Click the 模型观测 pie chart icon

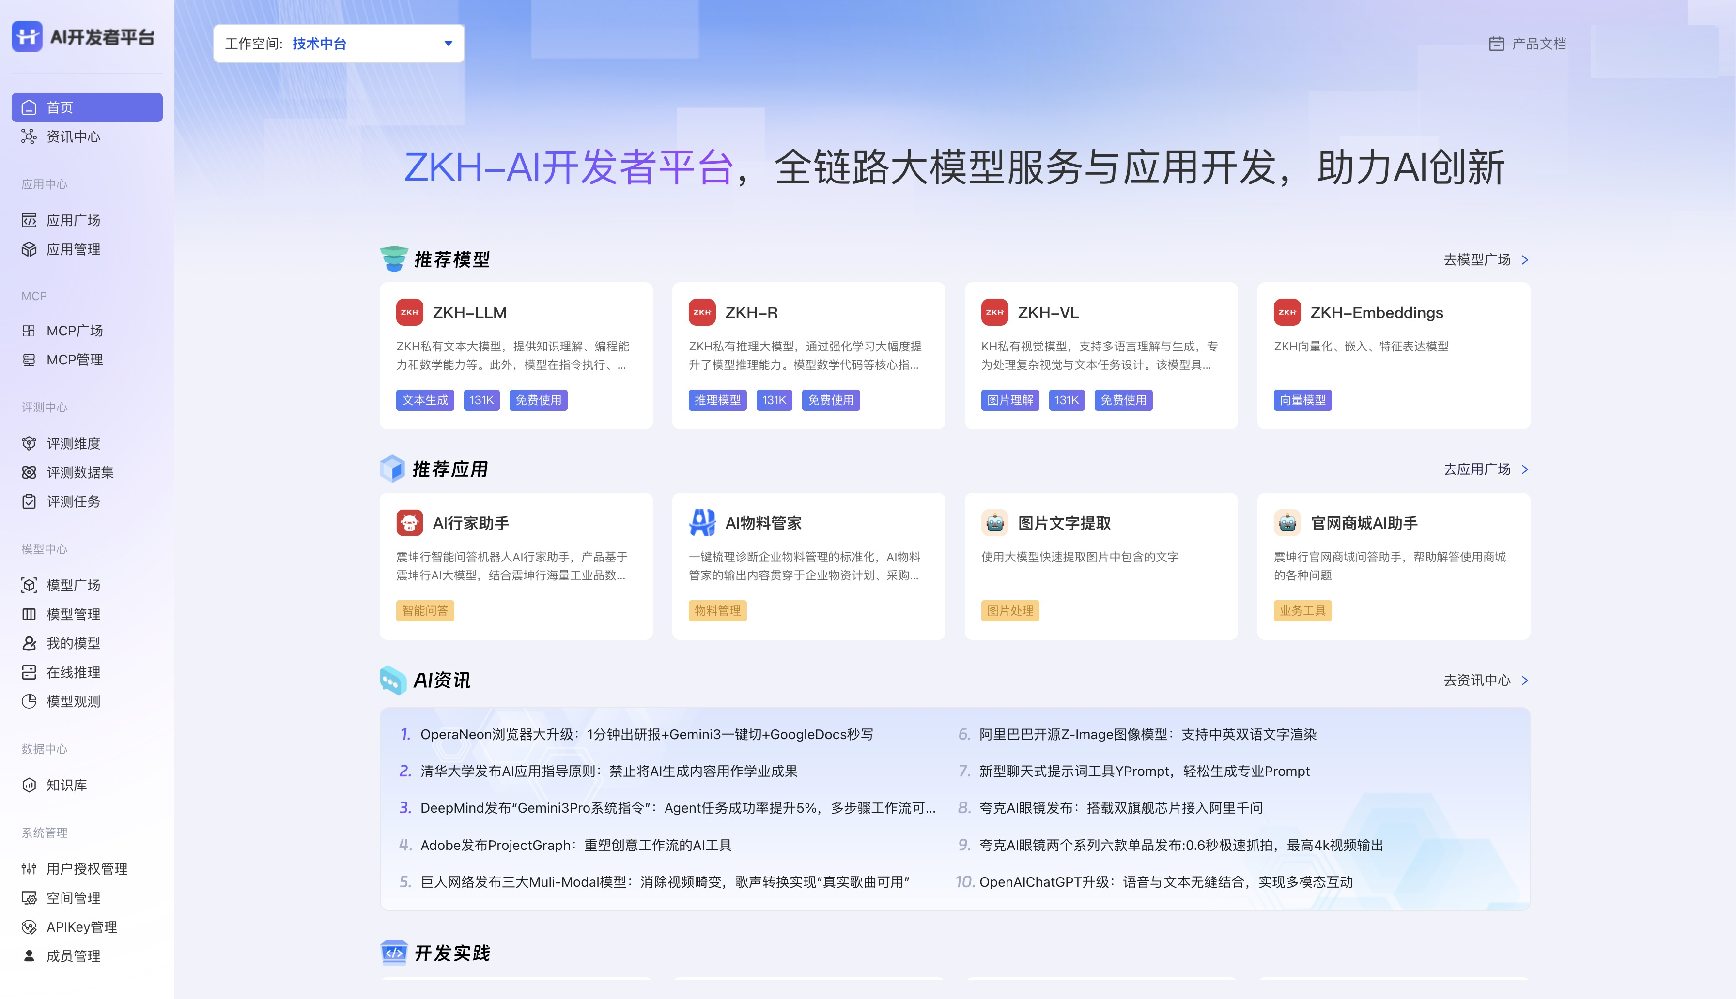coord(29,701)
